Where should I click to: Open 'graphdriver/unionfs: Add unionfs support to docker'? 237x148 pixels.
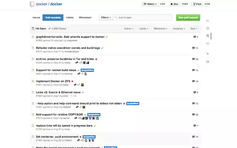click(70, 37)
